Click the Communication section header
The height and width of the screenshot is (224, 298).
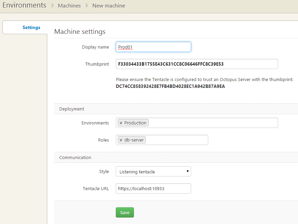(x=75, y=157)
